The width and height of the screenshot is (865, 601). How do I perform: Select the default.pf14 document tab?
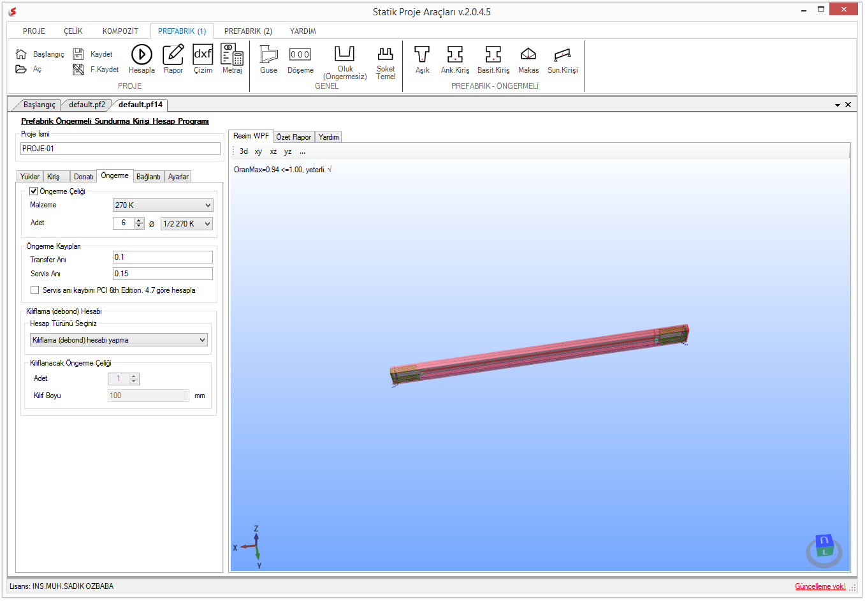(140, 105)
